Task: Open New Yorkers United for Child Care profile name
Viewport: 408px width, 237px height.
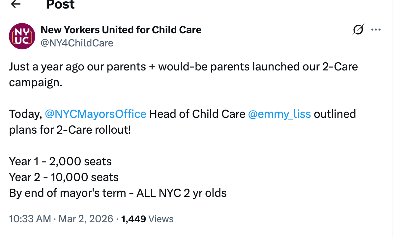Action: [121, 30]
